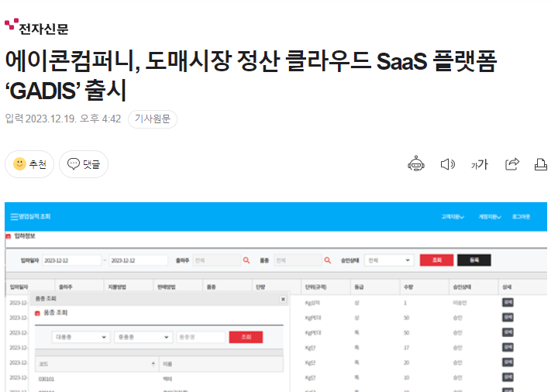
Task: Open the 기사원문 original article link
Action: [x=153, y=119]
